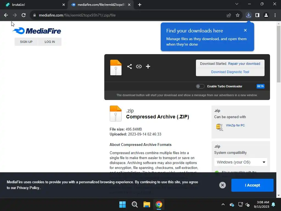Image resolution: width=281 pixels, height=211 pixels.
Task: Click the About Compressed Archive Formats heading
Action: pos(140,145)
